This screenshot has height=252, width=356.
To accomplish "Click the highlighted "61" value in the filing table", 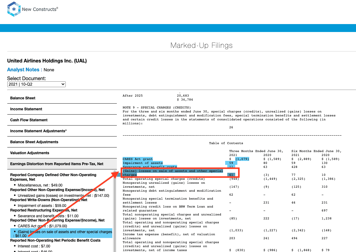I will point(231,175).
